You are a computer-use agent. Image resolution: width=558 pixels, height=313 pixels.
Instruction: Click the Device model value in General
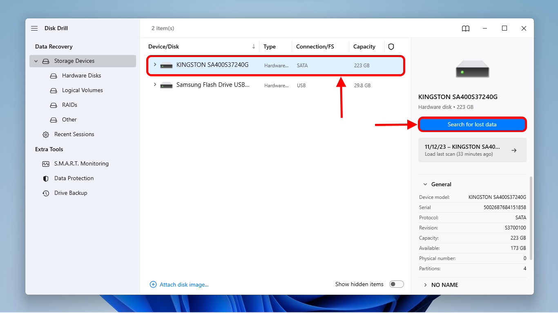[x=498, y=197]
